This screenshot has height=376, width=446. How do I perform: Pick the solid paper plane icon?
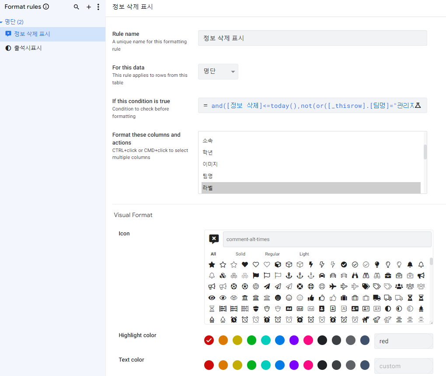coord(267,286)
